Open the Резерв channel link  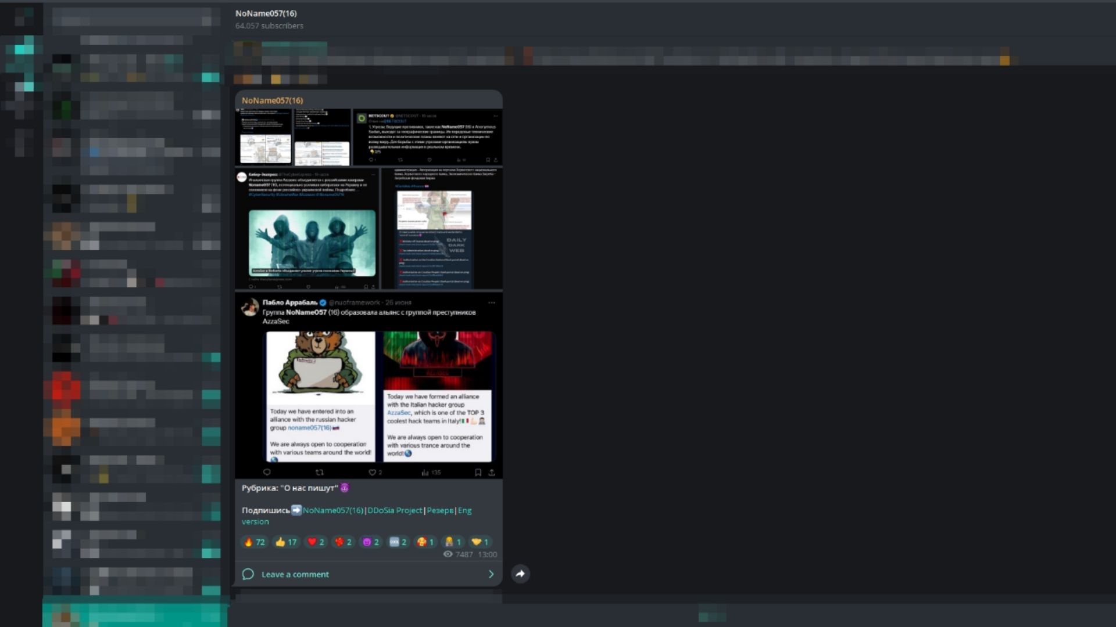(x=440, y=510)
